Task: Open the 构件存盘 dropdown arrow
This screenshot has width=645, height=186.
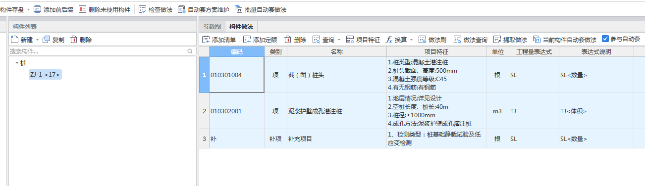Action: [28, 10]
